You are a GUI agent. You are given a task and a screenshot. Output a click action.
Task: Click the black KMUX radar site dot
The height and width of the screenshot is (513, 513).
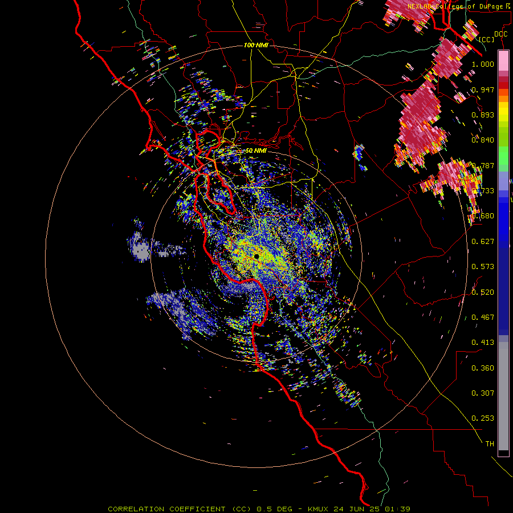tap(256, 256)
